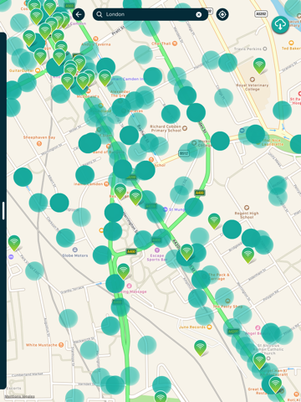Tap Regent High School marker icon

pyautogui.click(x=247, y=208)
